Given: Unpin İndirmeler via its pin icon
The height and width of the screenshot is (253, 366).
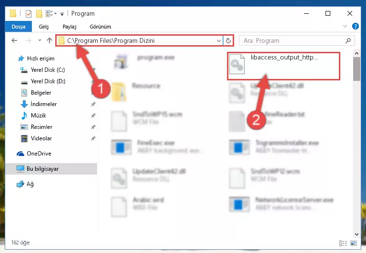Looking at the screenshot, I should (x=93, y=104).
